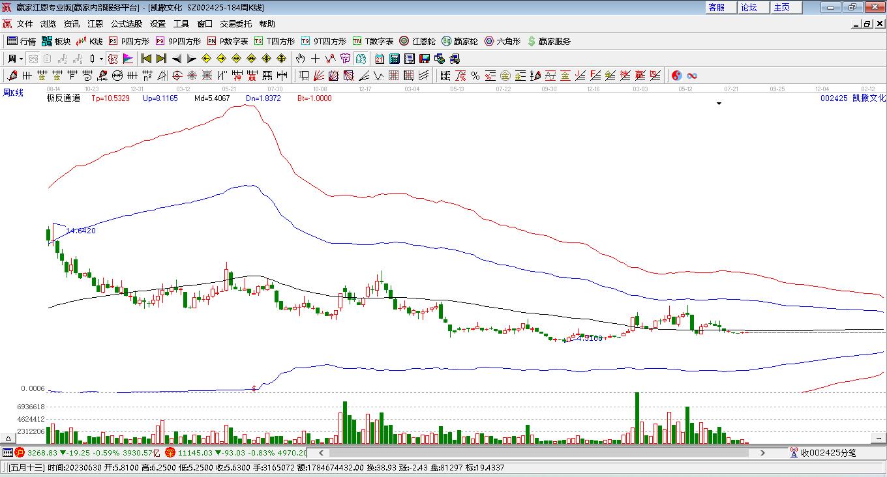Viewport: 887px width, 477px height.
Task: Click the yin-yang icon in drawing toolbar
Action: (676, 76)
